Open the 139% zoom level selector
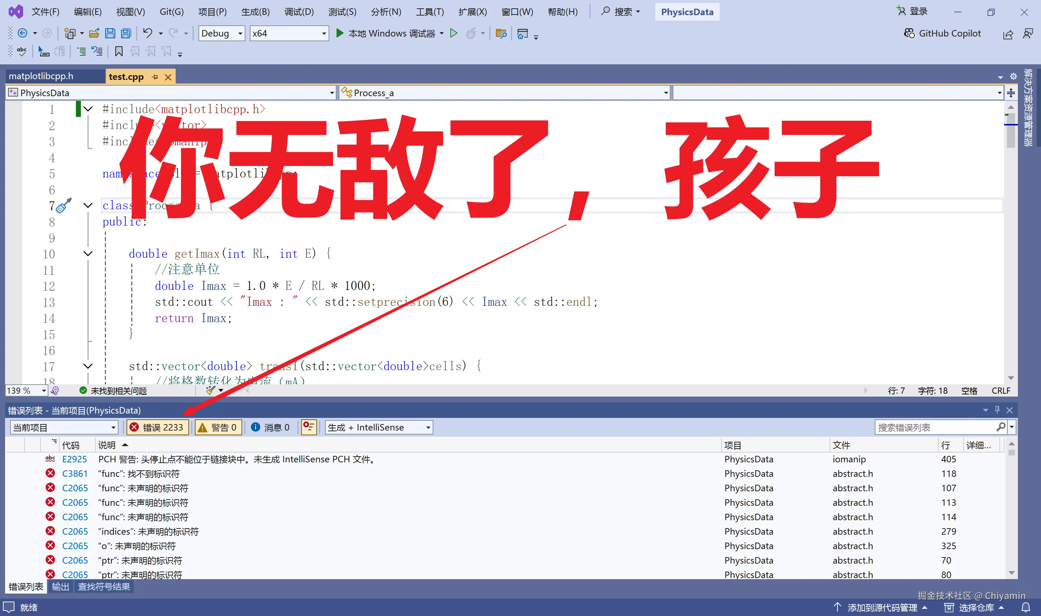 click(26, 390)
